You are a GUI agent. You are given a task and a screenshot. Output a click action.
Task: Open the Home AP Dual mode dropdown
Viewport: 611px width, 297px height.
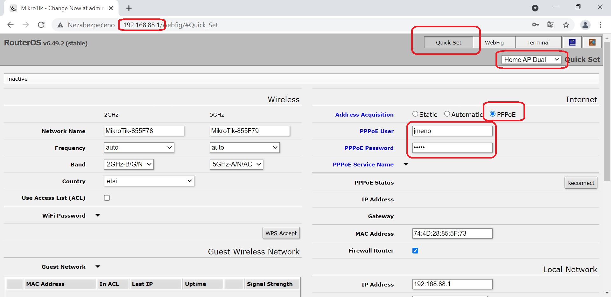tap(531, 59)
